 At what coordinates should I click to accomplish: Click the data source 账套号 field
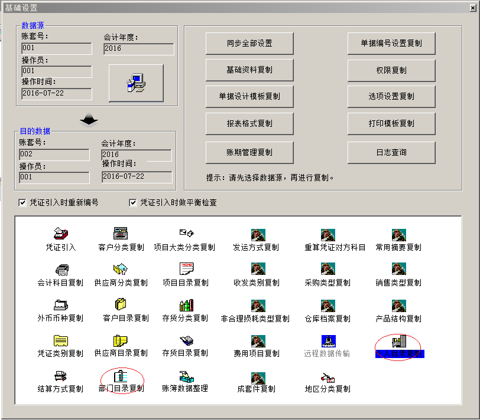[56, 49]
